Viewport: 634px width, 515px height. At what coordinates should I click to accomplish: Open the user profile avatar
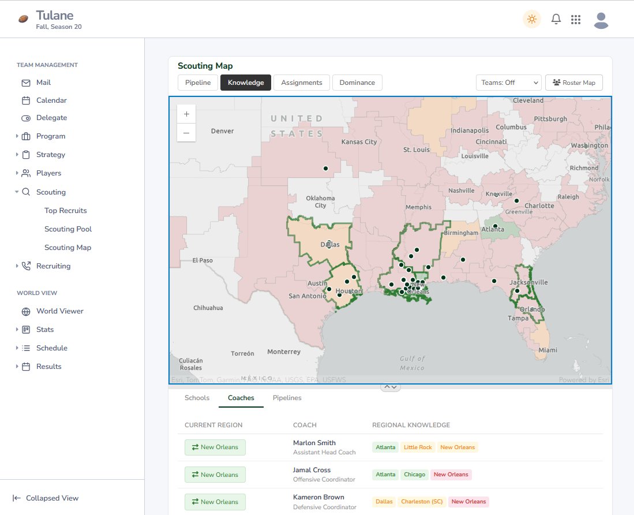[x=601, y=20]
